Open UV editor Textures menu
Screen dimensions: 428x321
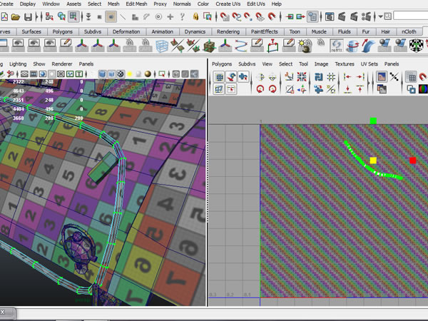point(345,64)
